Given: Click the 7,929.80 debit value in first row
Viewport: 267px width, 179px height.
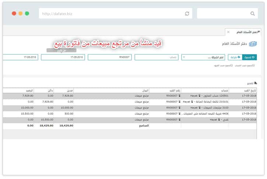Looking at the screenshot, I should tap(68, 96).
